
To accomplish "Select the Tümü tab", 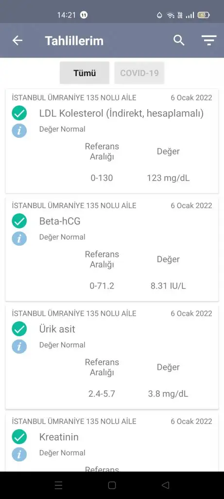I will click(85, 73).
